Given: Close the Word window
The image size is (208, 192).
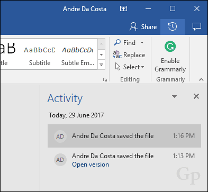Looking at the screenshot, I should tap(197, 8).
